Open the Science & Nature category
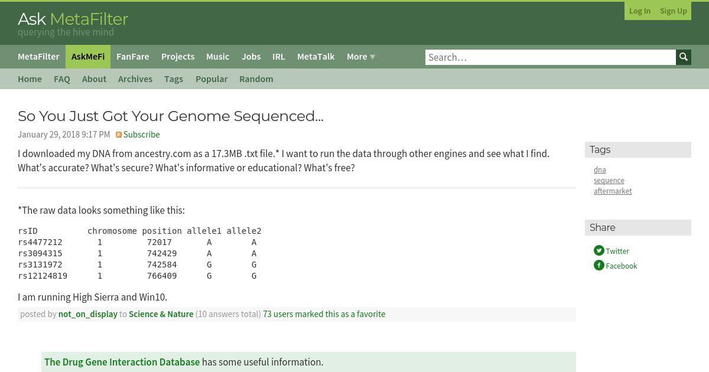Screen dimensions: 709x372 [161, 314]
